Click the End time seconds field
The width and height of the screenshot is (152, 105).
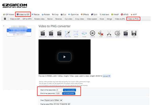pyautogui.click(x=59, y=93)
